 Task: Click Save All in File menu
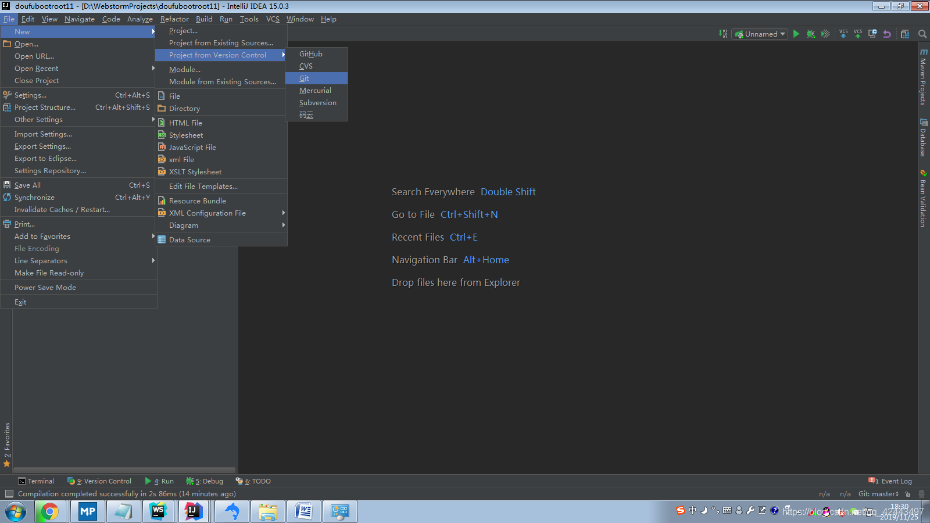click(x=78, y=185)
